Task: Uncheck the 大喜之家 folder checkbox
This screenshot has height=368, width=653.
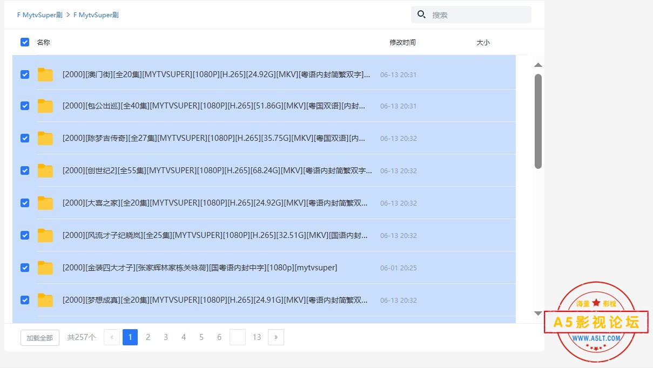Action: click(x=25, y=203)
